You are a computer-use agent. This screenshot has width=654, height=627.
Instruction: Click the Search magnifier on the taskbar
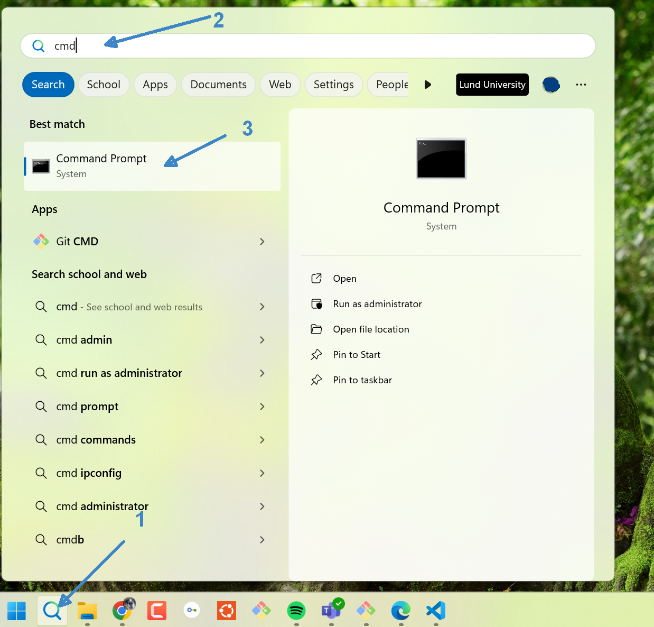52,611
